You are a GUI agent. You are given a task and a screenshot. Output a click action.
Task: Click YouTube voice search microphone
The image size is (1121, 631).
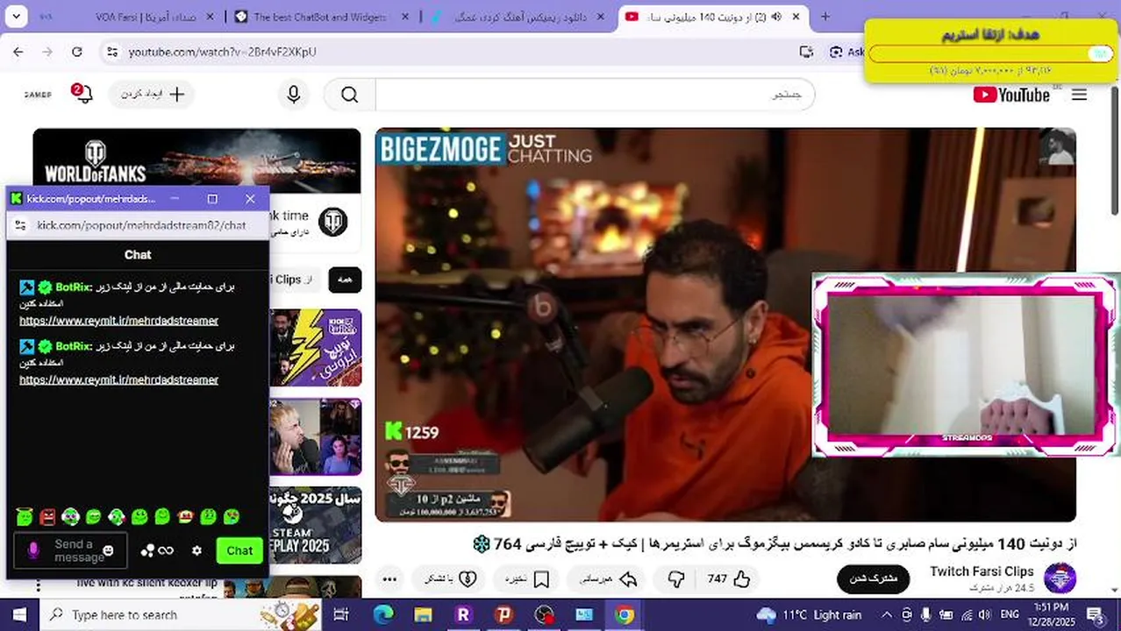click(294, 95)
